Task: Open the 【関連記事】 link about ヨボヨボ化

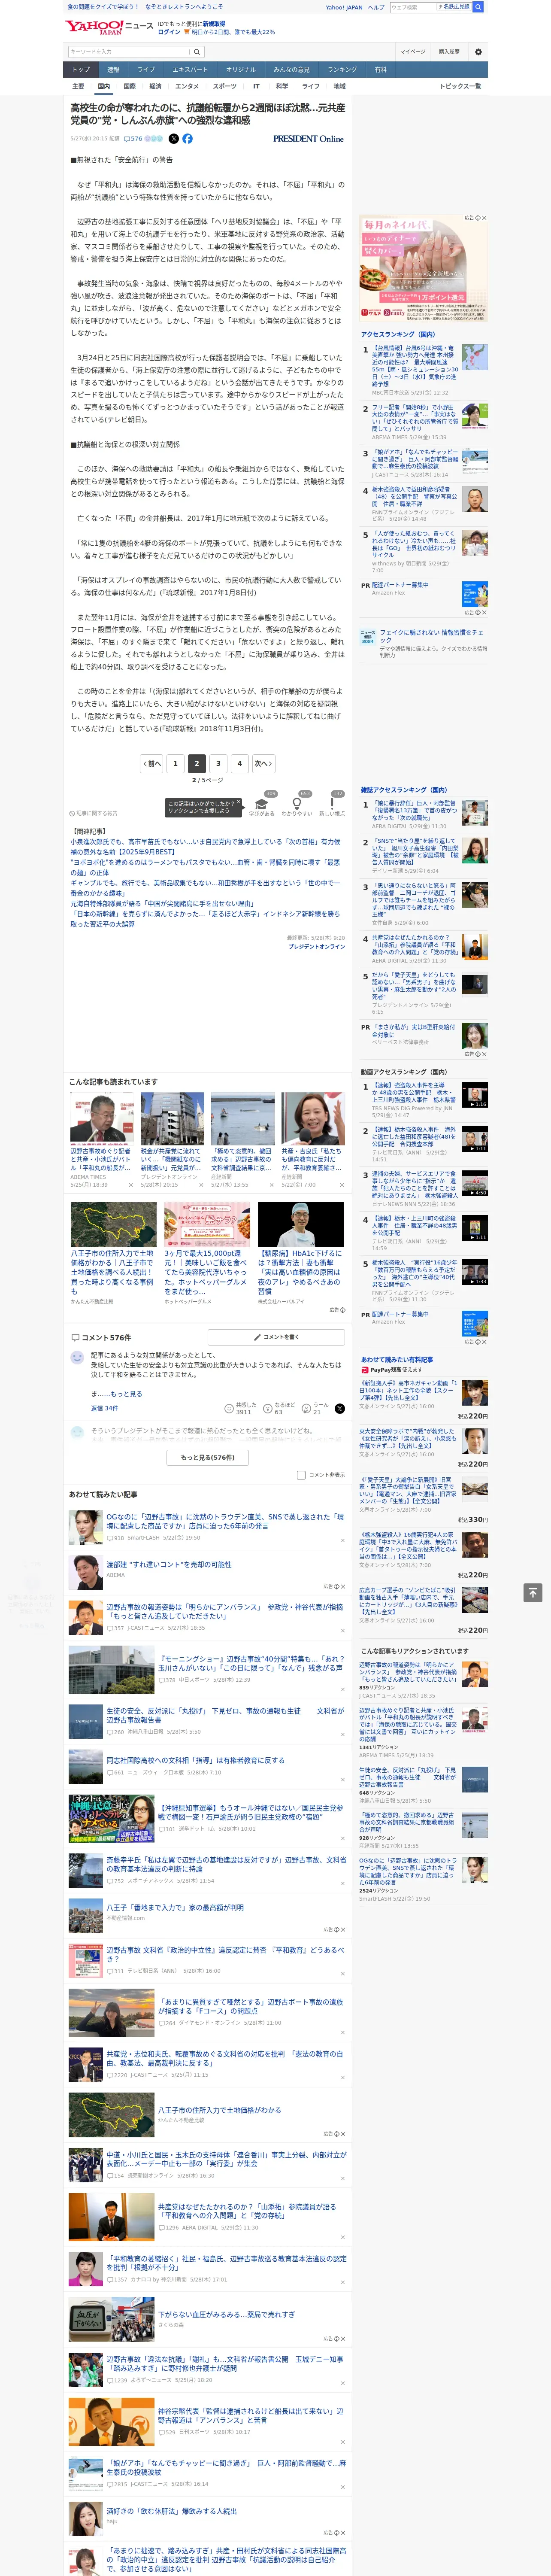Action: pos(205,866)
